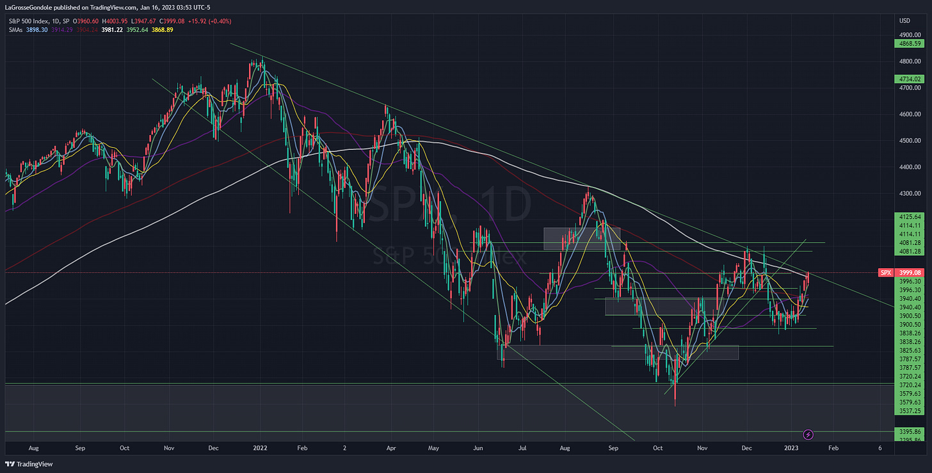
Task: Click the SMAs indicator legend label
Action: click(15, 29)
